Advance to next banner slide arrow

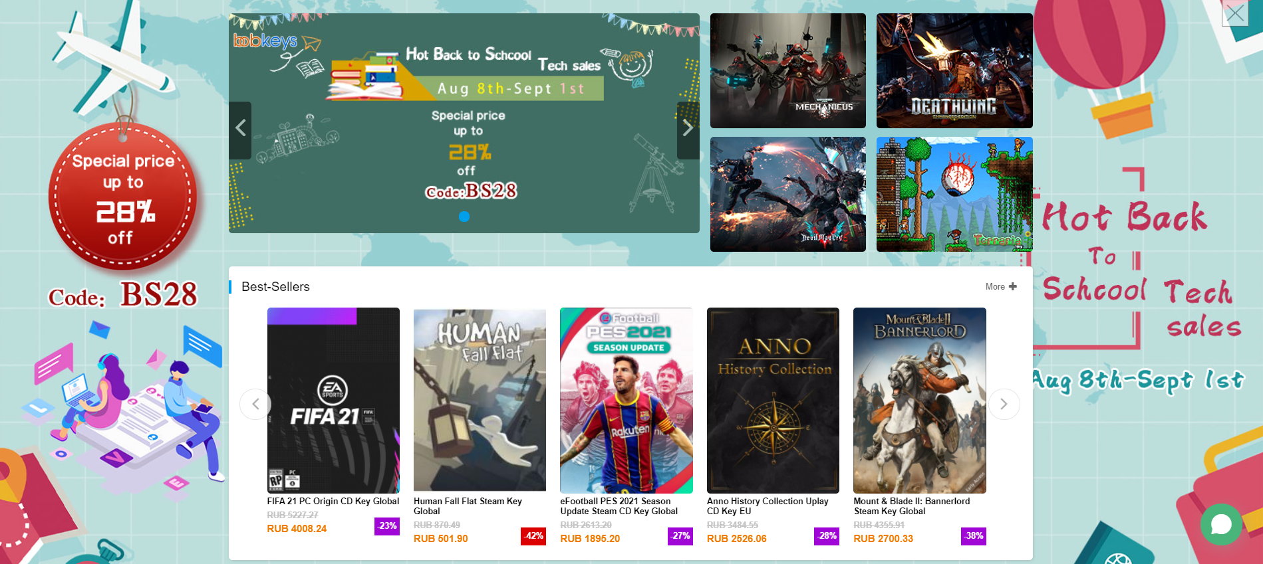pos(688,129)
